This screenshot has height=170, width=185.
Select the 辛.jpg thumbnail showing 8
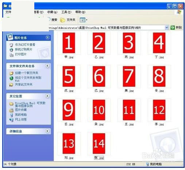tap(159, 76)
